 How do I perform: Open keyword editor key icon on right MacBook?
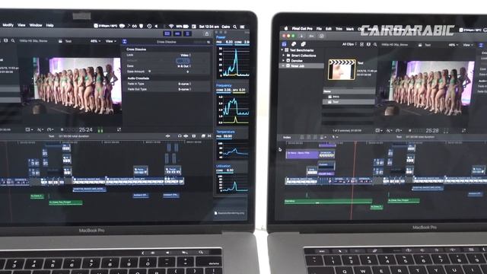point(311,36)
